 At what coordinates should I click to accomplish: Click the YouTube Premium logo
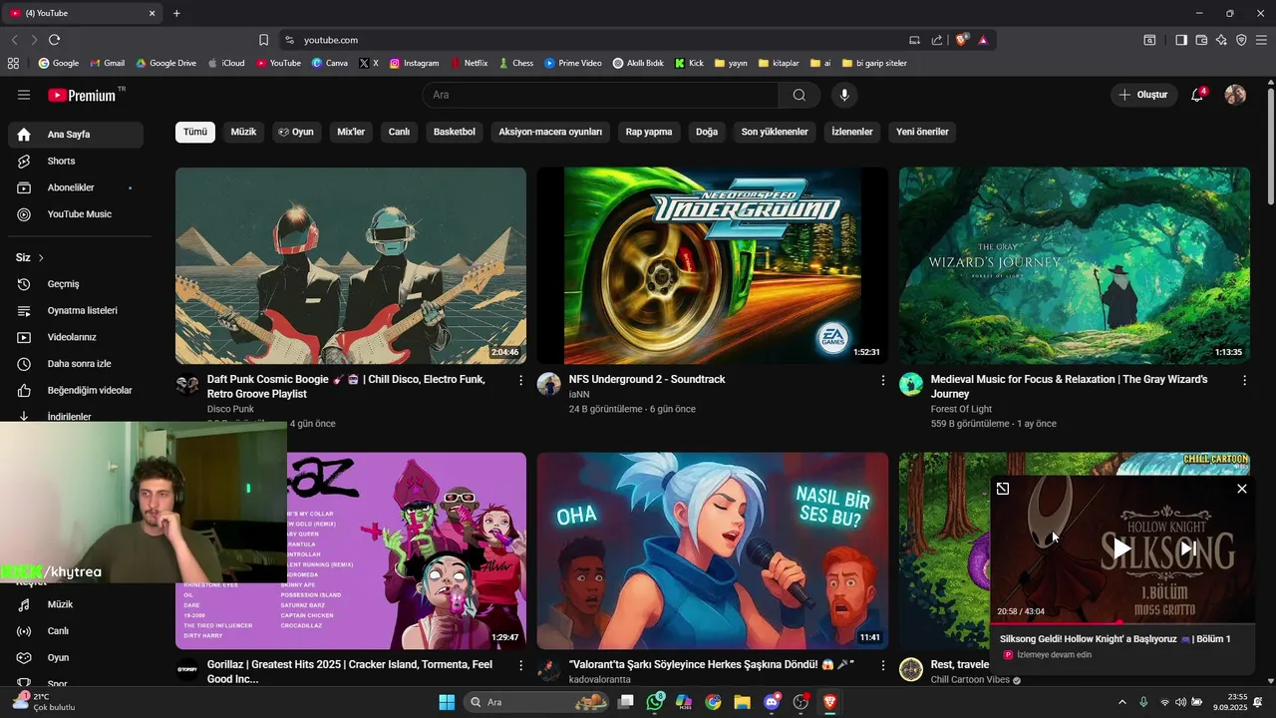82,96
